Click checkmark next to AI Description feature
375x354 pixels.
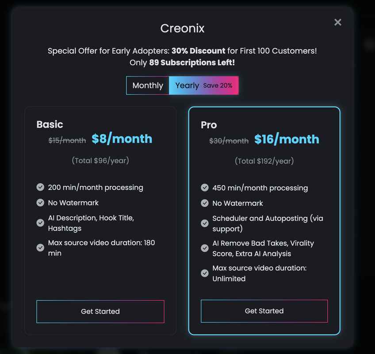click(40, 223)
